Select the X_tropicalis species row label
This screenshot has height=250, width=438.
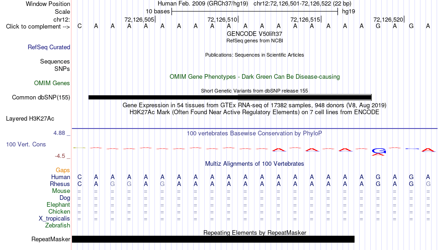point(54,219)
